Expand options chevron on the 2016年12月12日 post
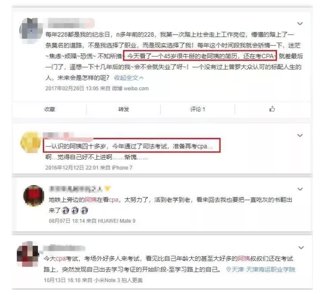The height and width of the screenshot is (290, 317). (x=300, y=135)
